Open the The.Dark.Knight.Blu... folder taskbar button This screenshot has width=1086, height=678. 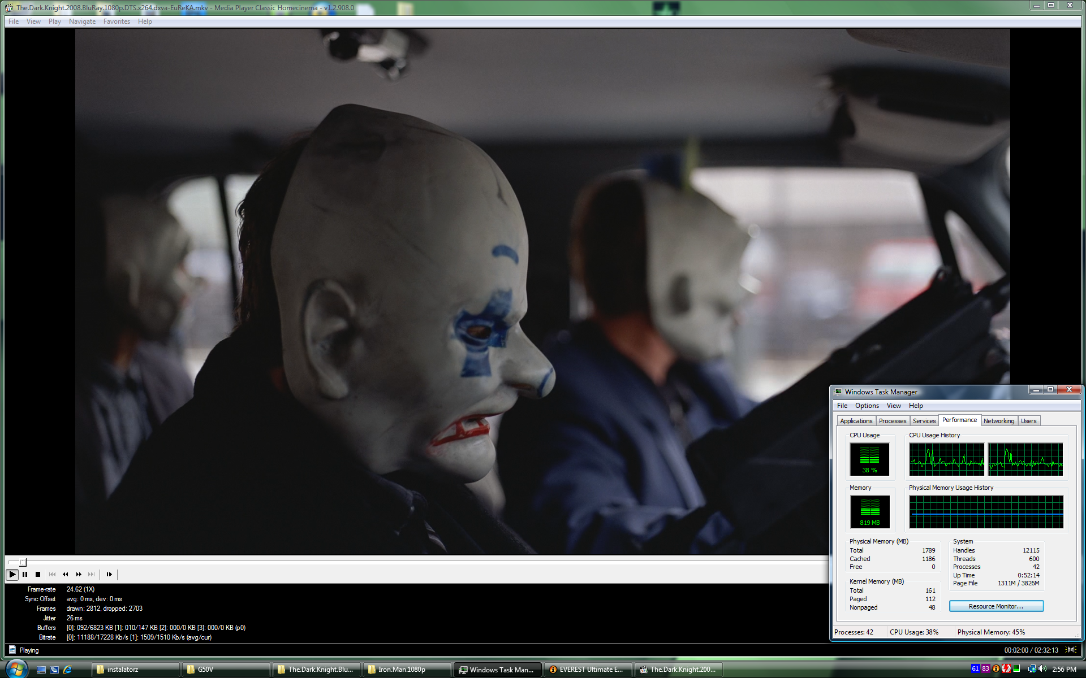(x=316, y=670)
